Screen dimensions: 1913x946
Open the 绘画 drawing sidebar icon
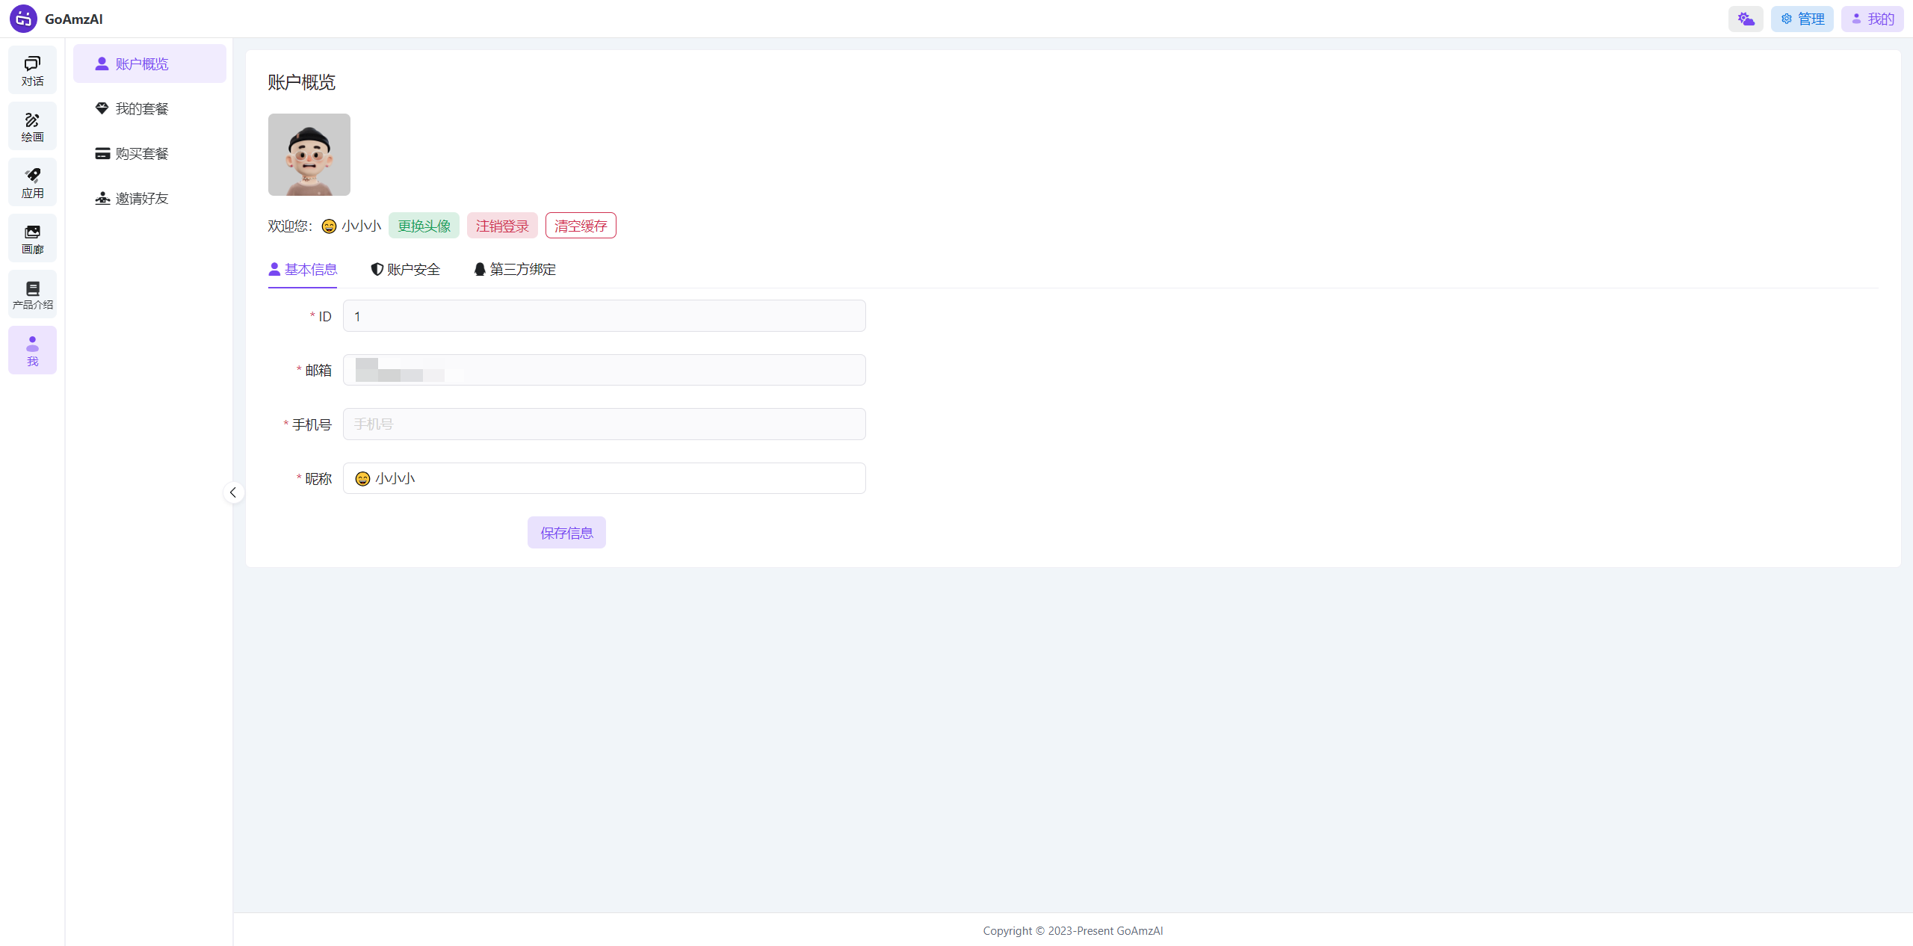pyautogui.click(x=32, y=126)
